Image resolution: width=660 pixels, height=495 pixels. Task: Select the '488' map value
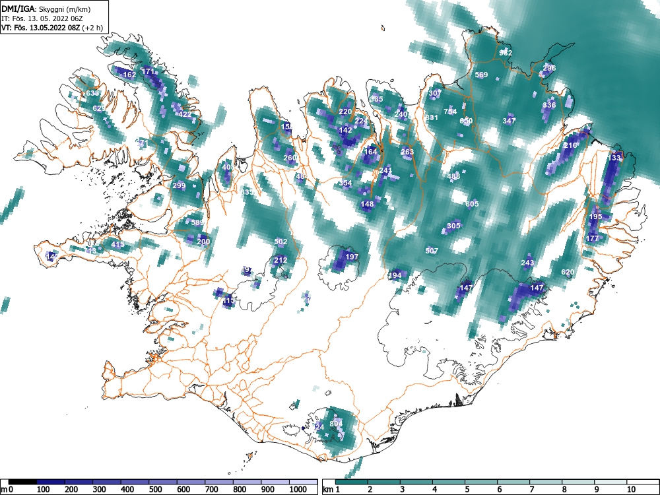coord(453,176)
